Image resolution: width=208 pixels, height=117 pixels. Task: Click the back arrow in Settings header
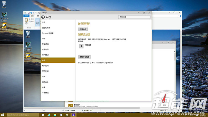(x=43, y=17)
